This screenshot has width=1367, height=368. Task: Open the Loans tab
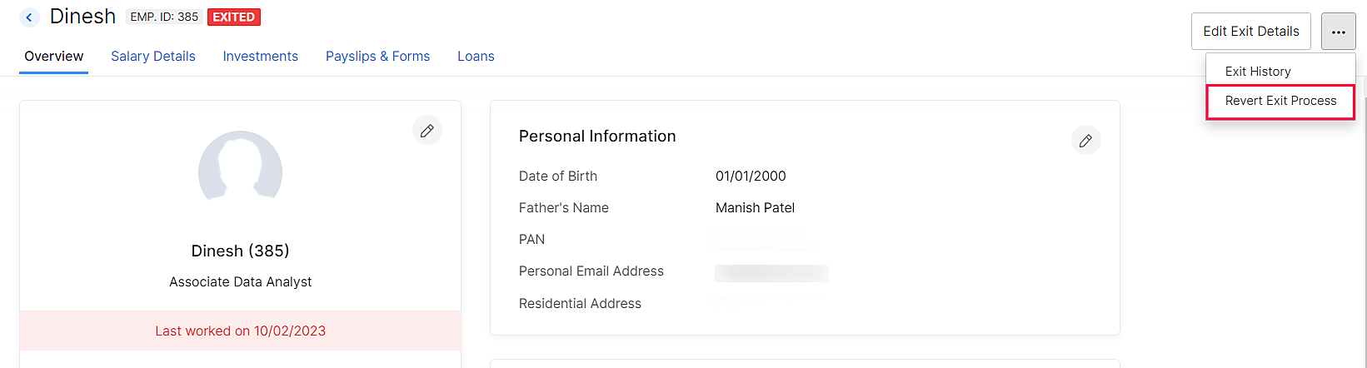[476, 56]
